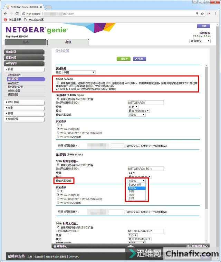Viewport: 221px width, 262px height.
Task: Click the green 应用 apply button
Action: pyautogui.click(x=123, y=59)
